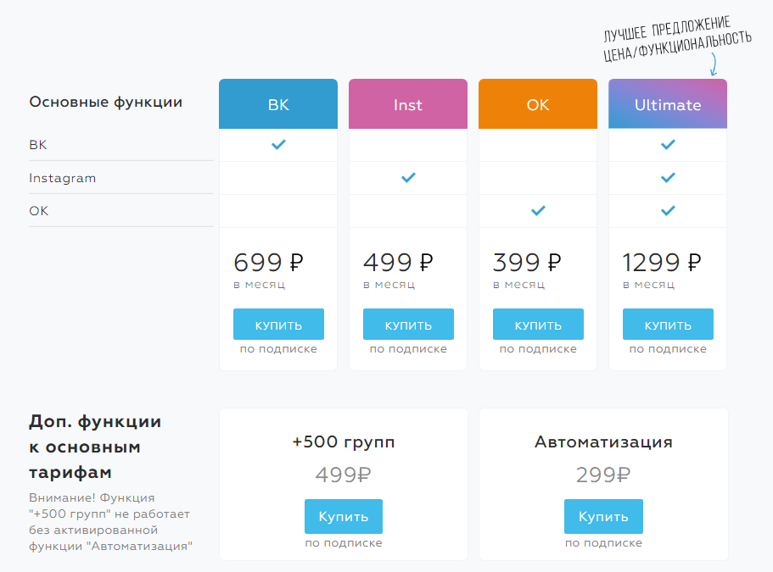Click the Instagram row label
The image size is (773, 572).
(x=63, y=178)
